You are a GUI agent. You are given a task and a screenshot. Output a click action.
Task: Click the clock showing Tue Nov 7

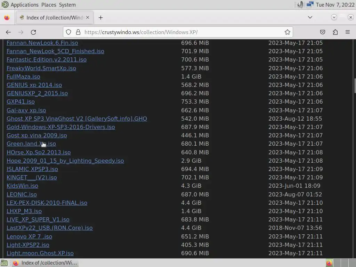click(x=335, y=5)
